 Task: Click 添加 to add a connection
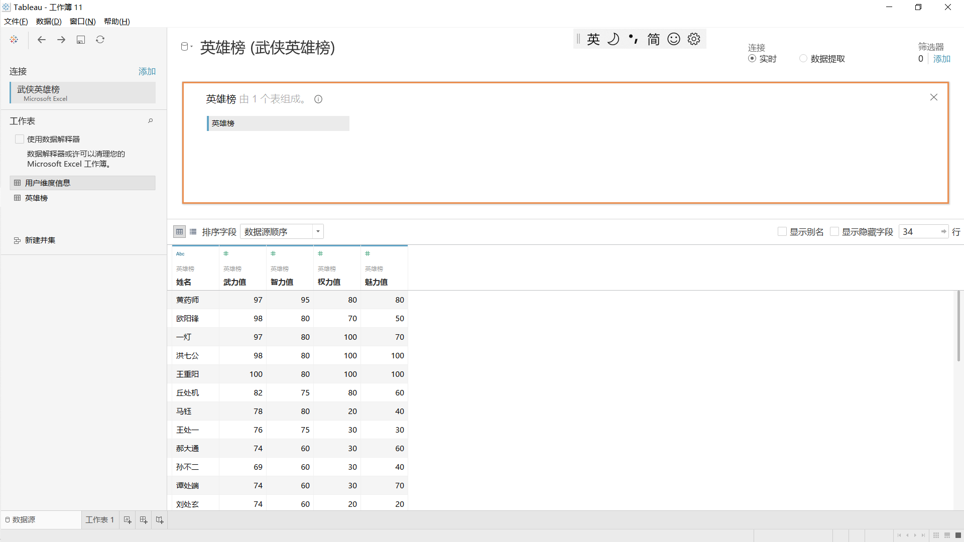[x=147, y=72]
